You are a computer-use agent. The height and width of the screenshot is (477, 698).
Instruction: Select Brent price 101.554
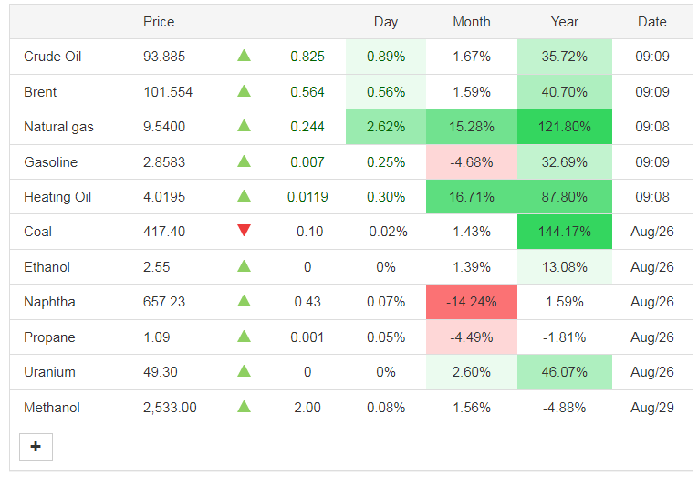click(168, 92)
